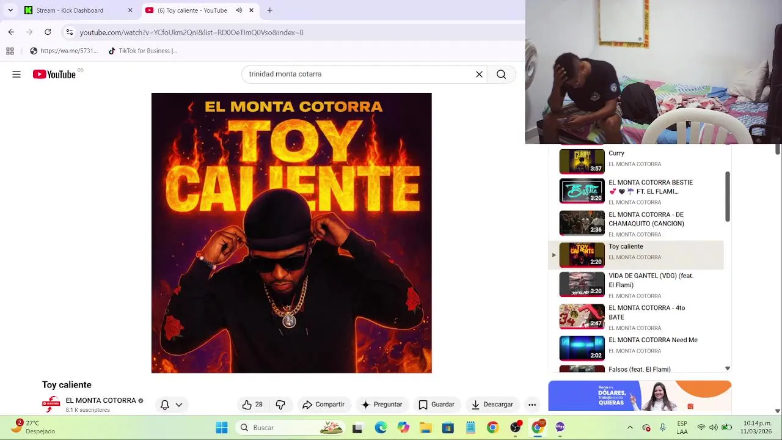782x440 pixels.
Task: Mute tab via speaker icon on YouTube tab
Action: click(x=239, y=10)
